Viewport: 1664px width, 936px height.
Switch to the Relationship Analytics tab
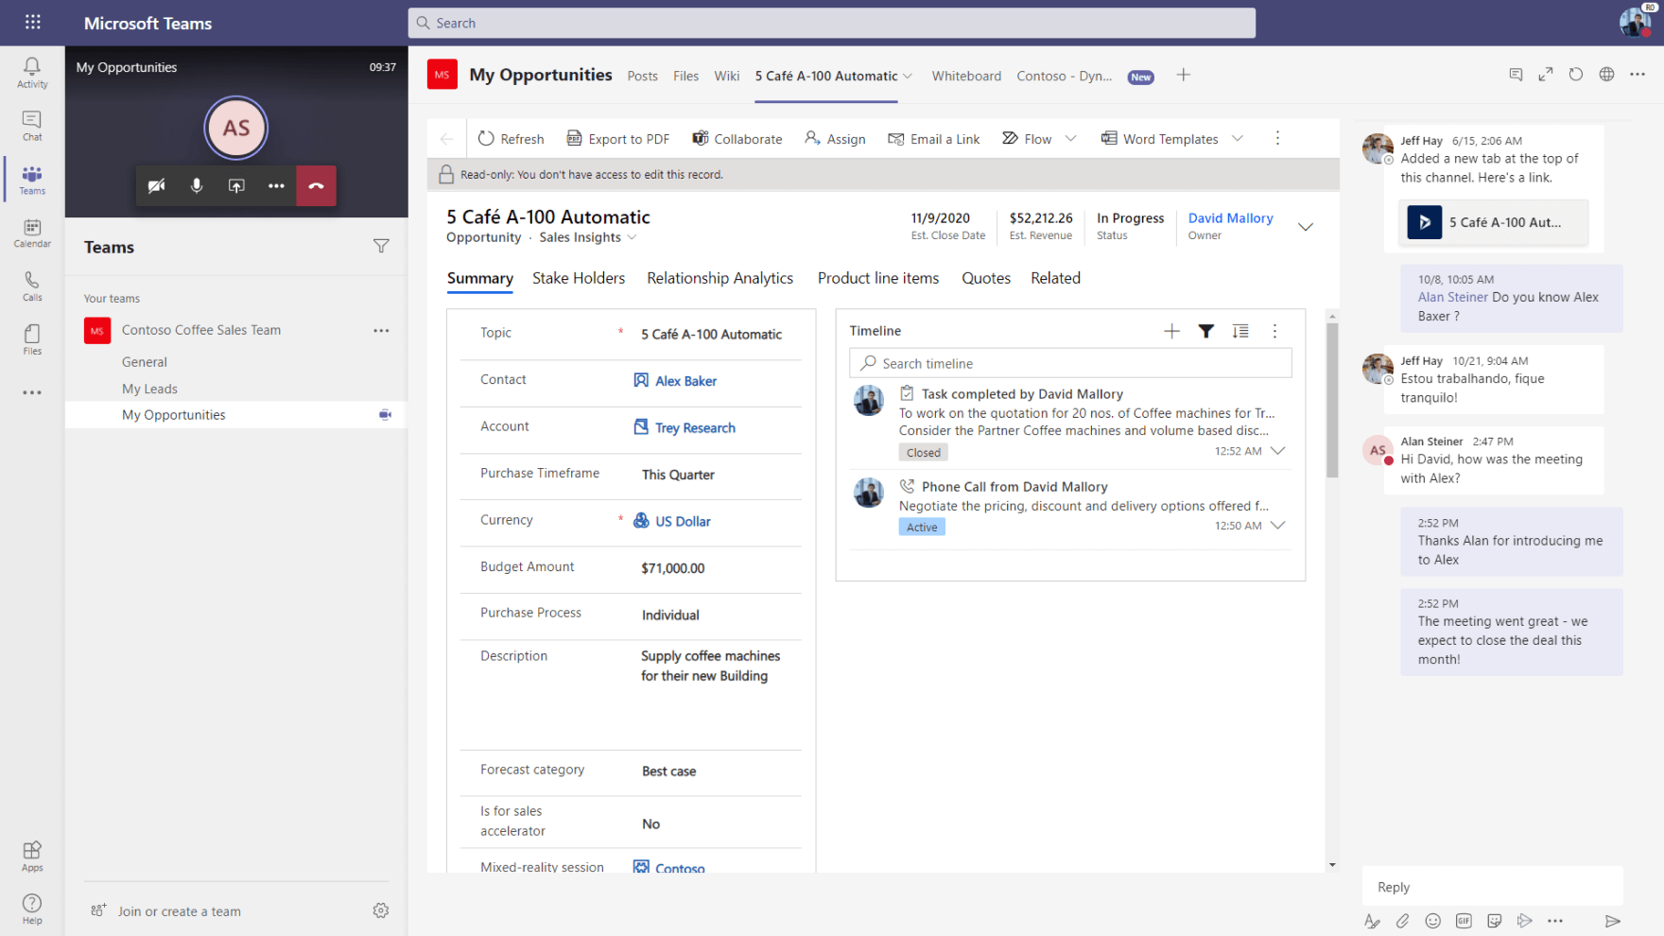pos(719,278)
